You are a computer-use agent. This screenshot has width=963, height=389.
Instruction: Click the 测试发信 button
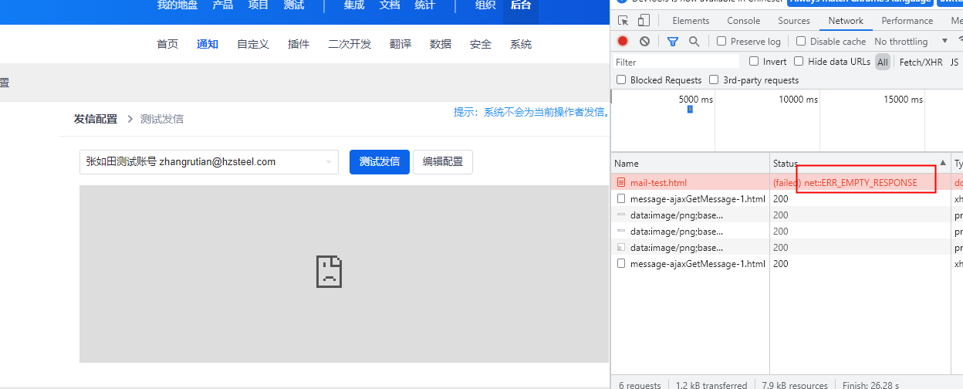[379, 162]
